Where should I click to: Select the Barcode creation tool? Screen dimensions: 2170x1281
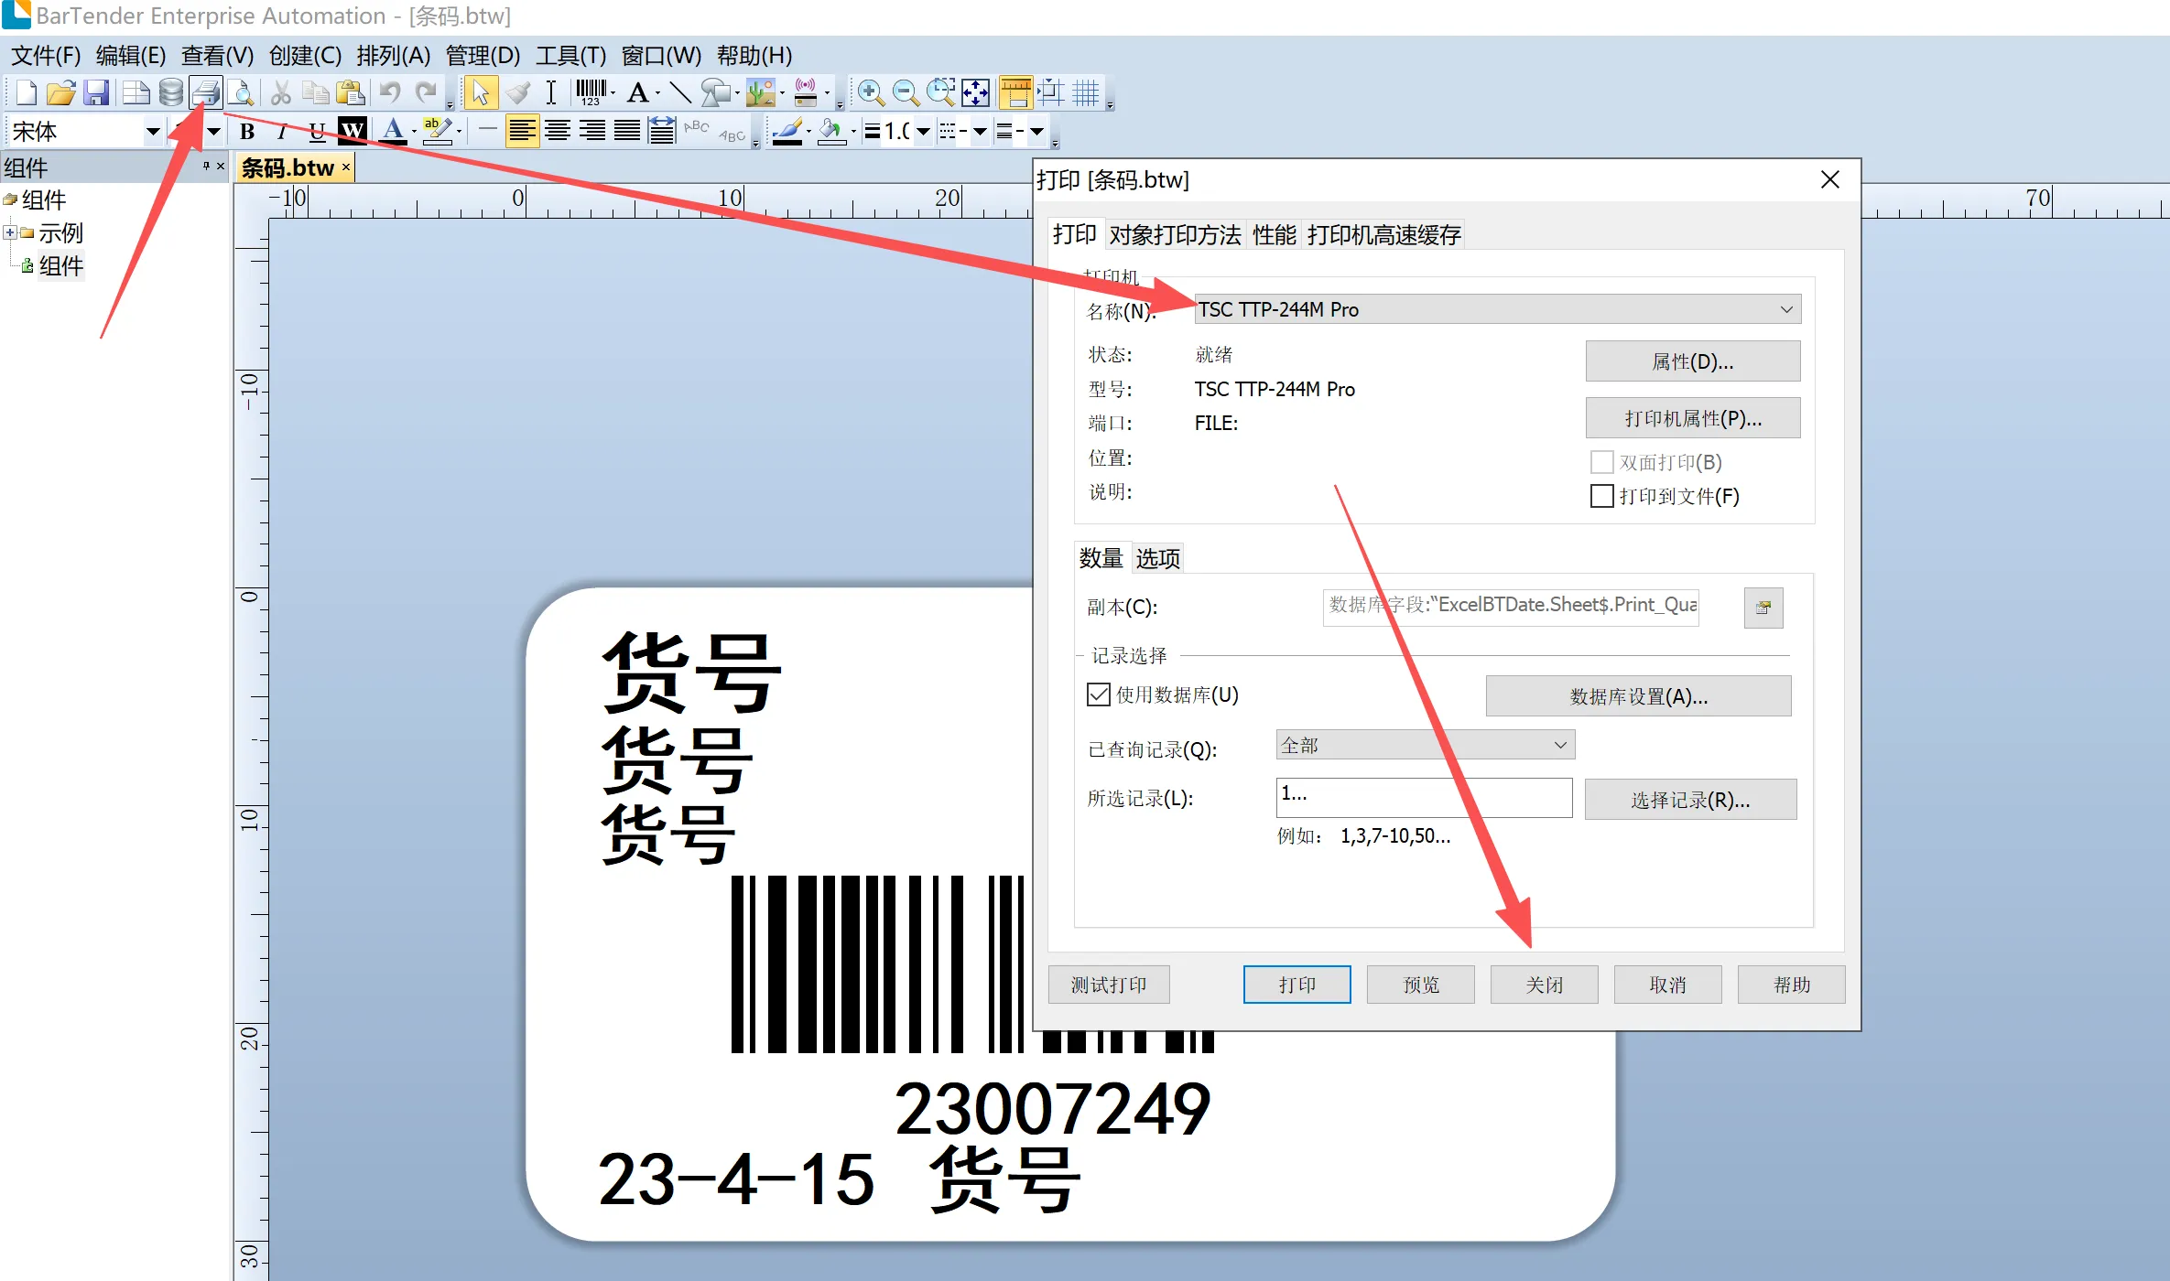click(591, 92)
